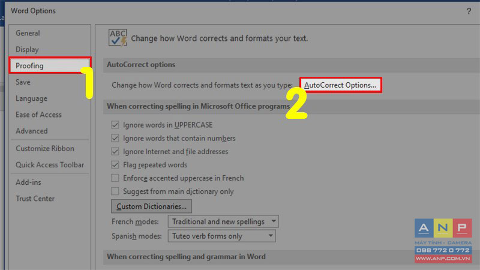Screen dimensions: 480x270
Task: Open Trust Center category
Action: pos(35,199)
